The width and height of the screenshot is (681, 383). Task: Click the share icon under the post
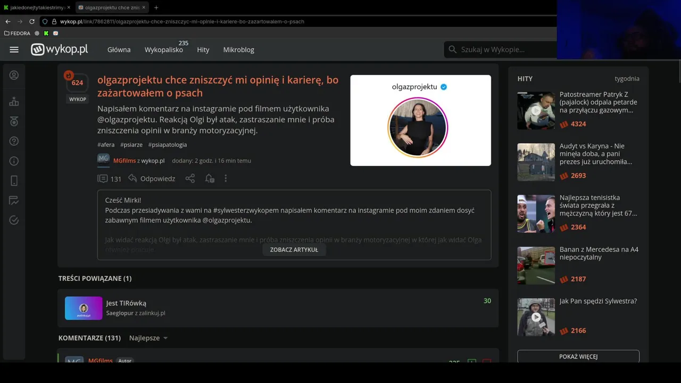[x=190, y=179]
